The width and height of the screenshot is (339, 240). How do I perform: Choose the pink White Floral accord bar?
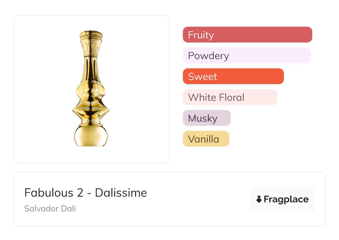pyautogui.click(x=230, y=97)
